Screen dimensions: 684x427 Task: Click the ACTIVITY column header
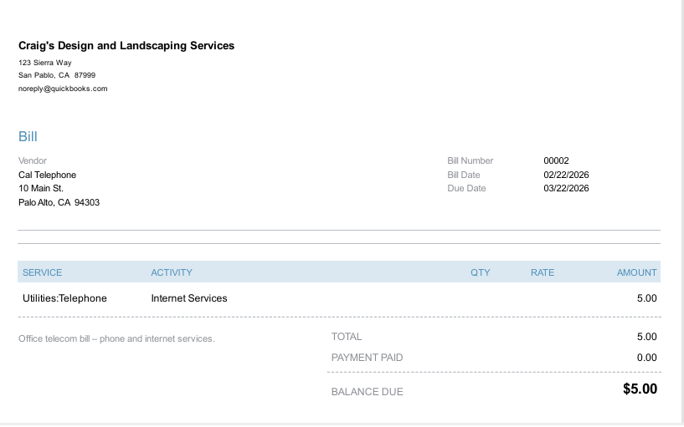172,272
